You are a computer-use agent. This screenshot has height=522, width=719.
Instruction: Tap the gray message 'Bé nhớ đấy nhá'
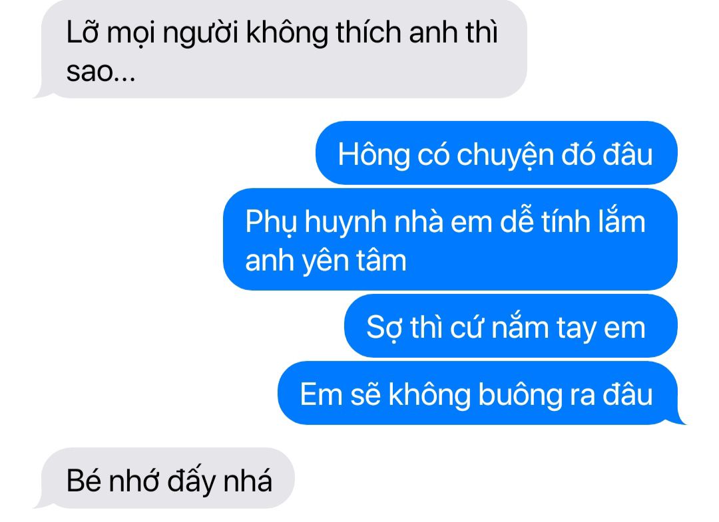pyautogui.click(x=164, y=479)
